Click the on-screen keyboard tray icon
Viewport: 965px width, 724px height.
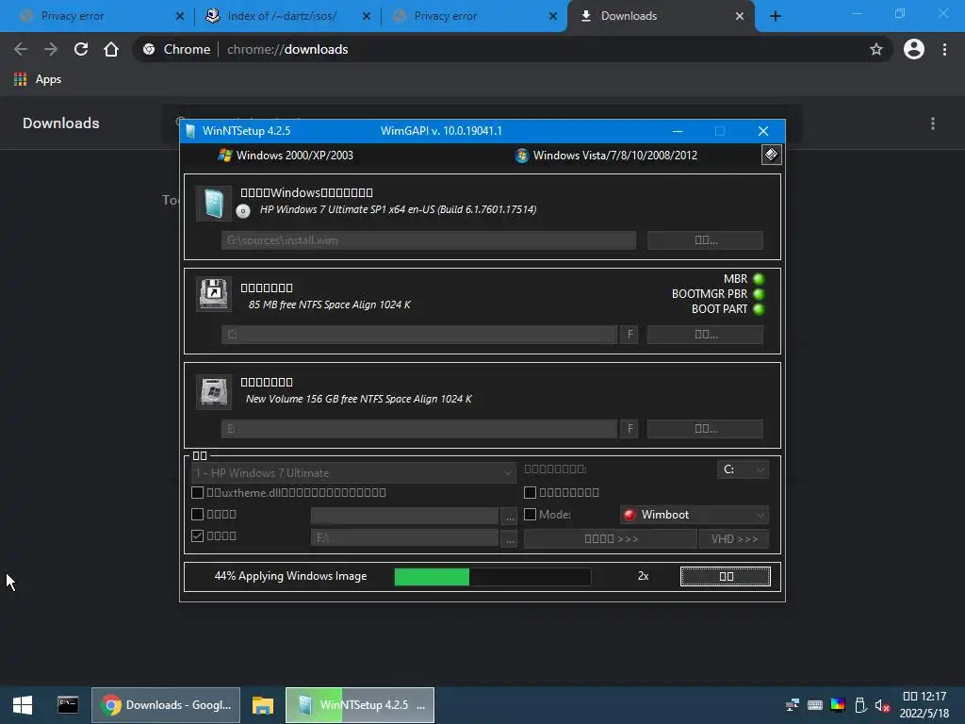coord(815,705)
